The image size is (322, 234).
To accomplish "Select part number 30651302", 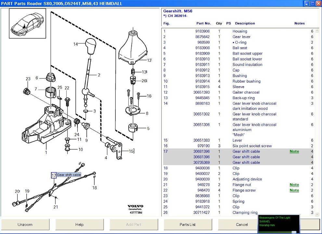I will click(201, 114).
